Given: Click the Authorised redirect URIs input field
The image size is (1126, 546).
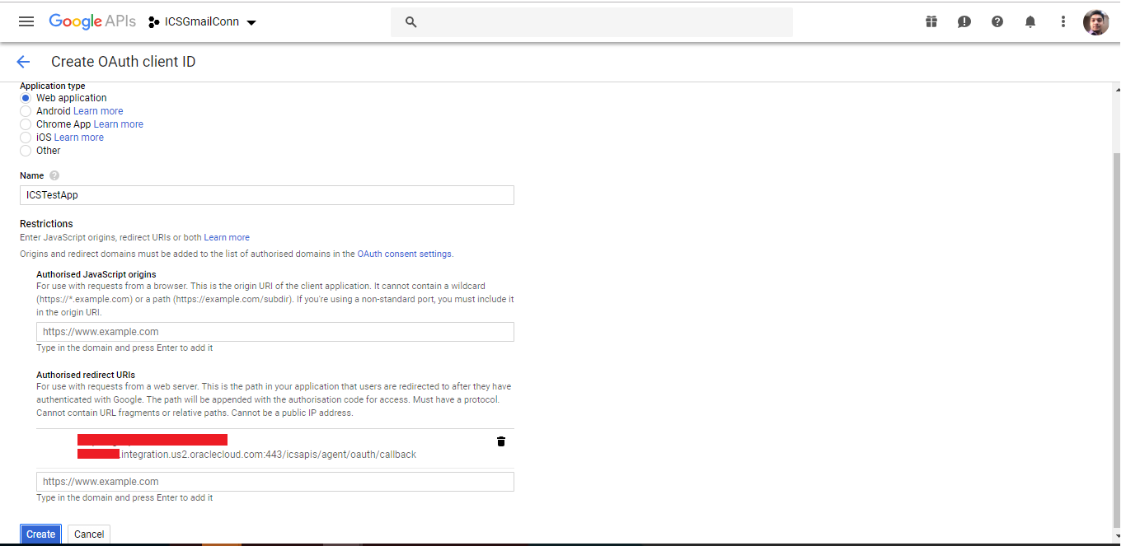Looking at the screenshot, I should pos(275,482).
